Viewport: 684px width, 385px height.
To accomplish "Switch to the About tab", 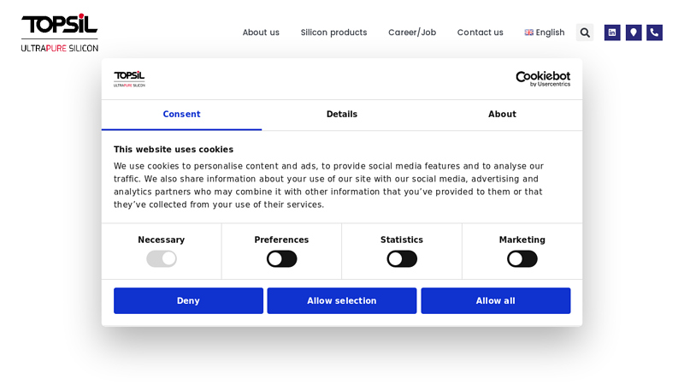I will [x=502, y=115].
